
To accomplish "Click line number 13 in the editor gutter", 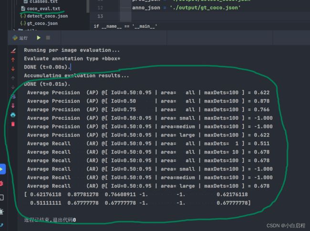I will pos(100,16).
